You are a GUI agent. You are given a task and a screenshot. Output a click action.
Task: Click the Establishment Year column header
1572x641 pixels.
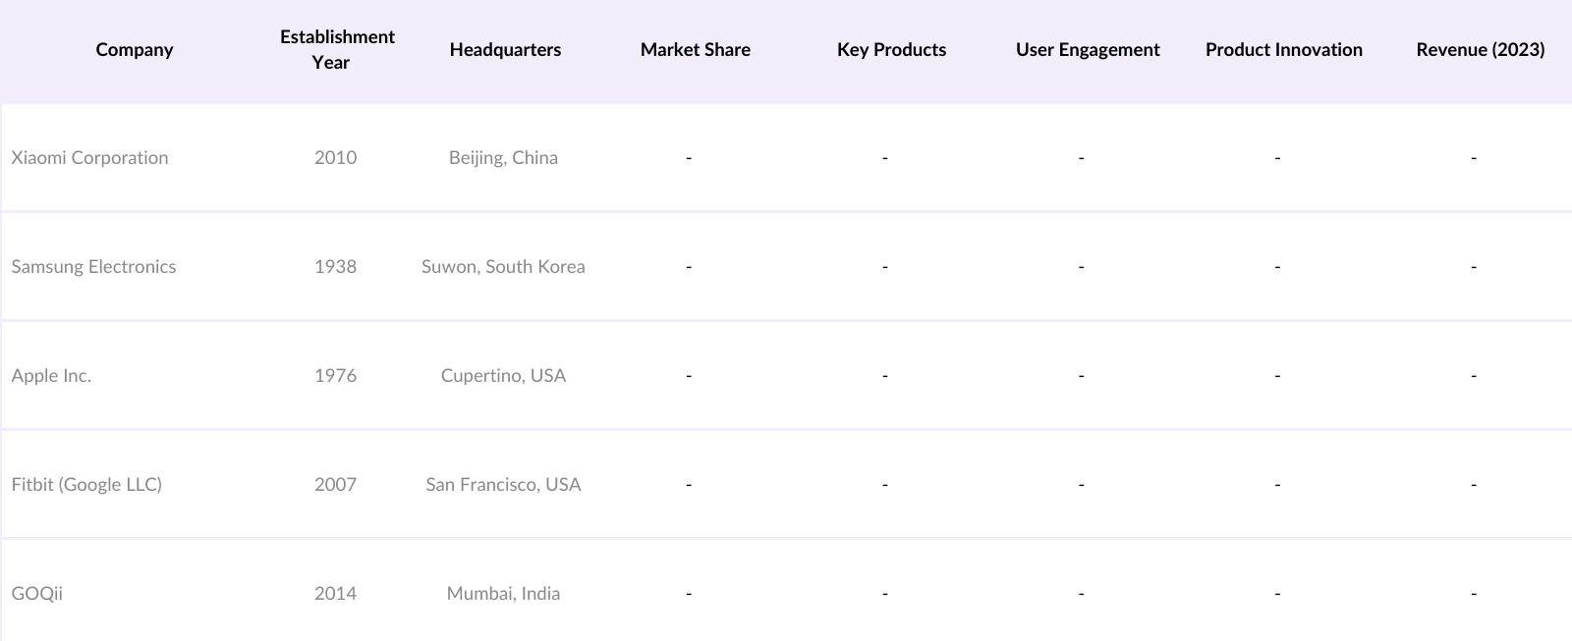point(337,50)
